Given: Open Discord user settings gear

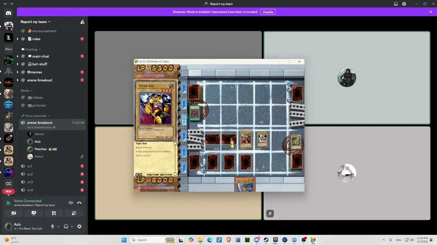Looking at the screenshot, I should [79, 227].
